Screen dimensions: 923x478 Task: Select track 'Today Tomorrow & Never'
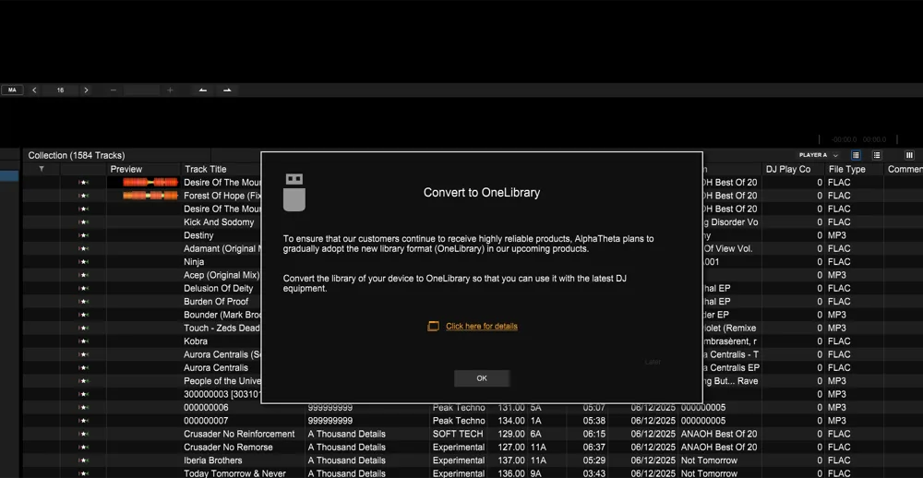point(234,474)
